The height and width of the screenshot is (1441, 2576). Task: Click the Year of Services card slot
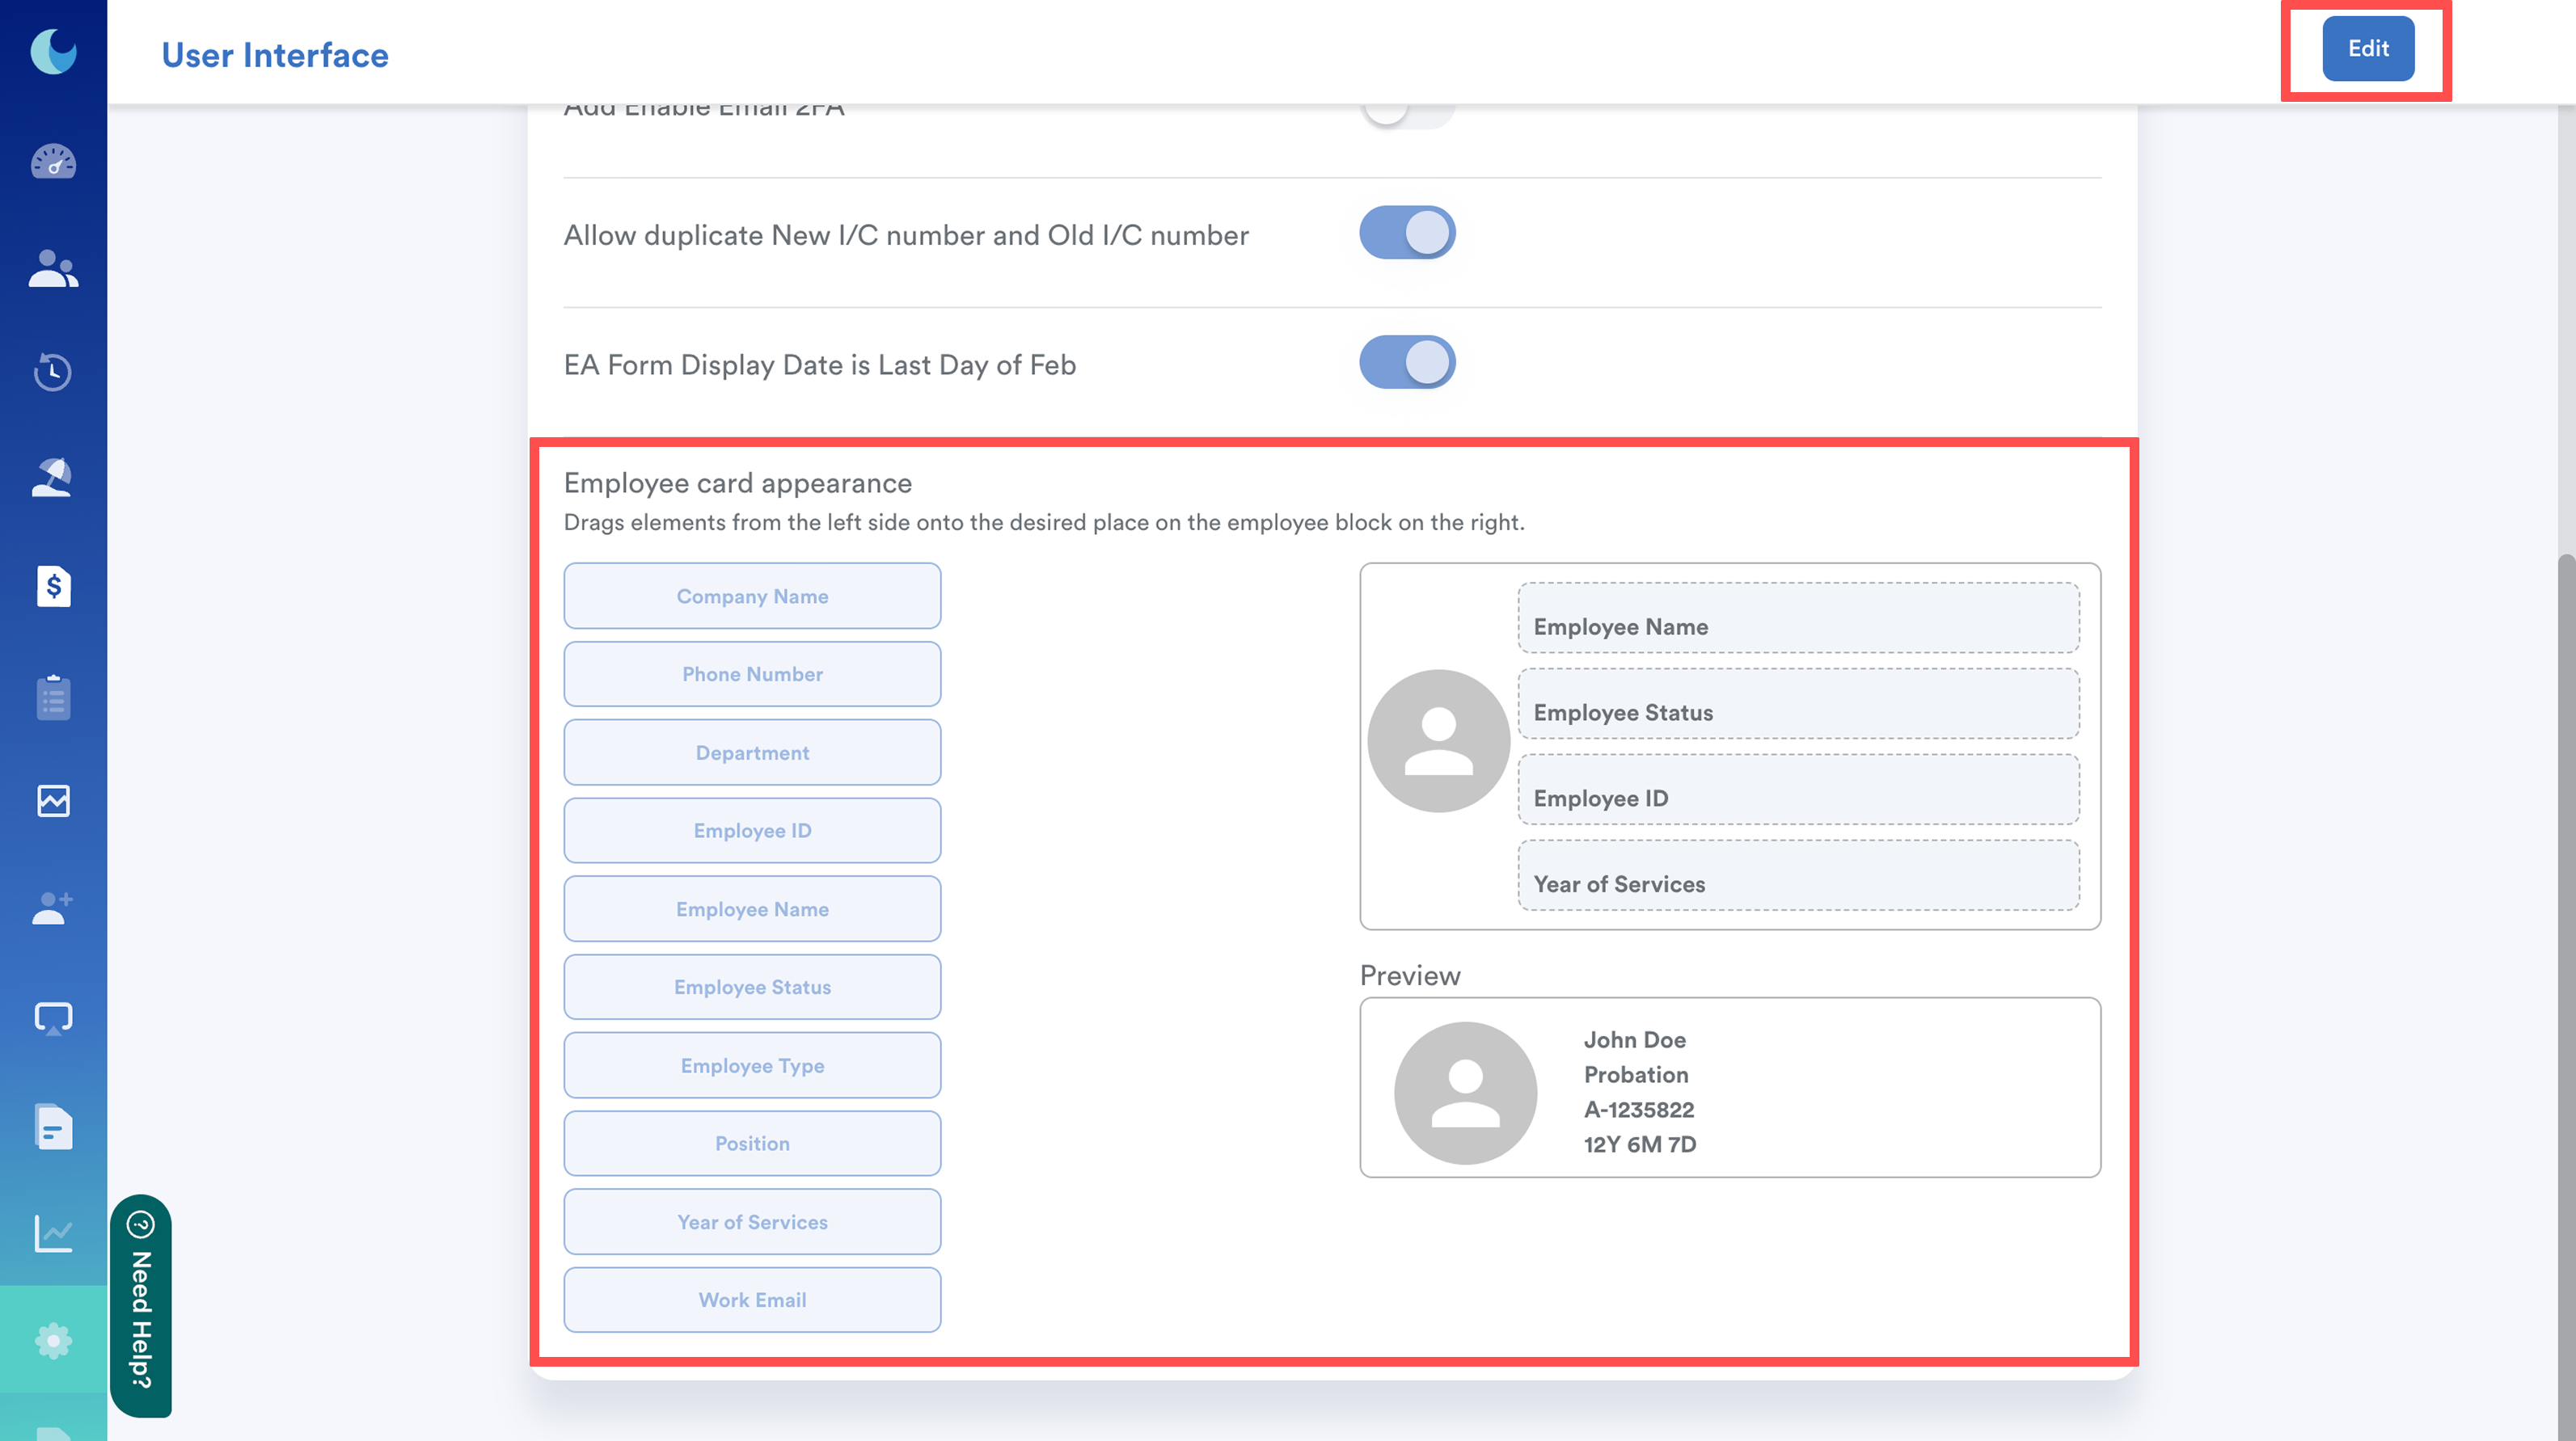pyautogui.click(x=1797, y=876)
